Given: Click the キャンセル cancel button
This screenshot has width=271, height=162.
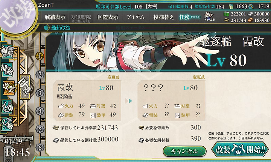Looking at the screenshot, I should (x=184, y=151).
